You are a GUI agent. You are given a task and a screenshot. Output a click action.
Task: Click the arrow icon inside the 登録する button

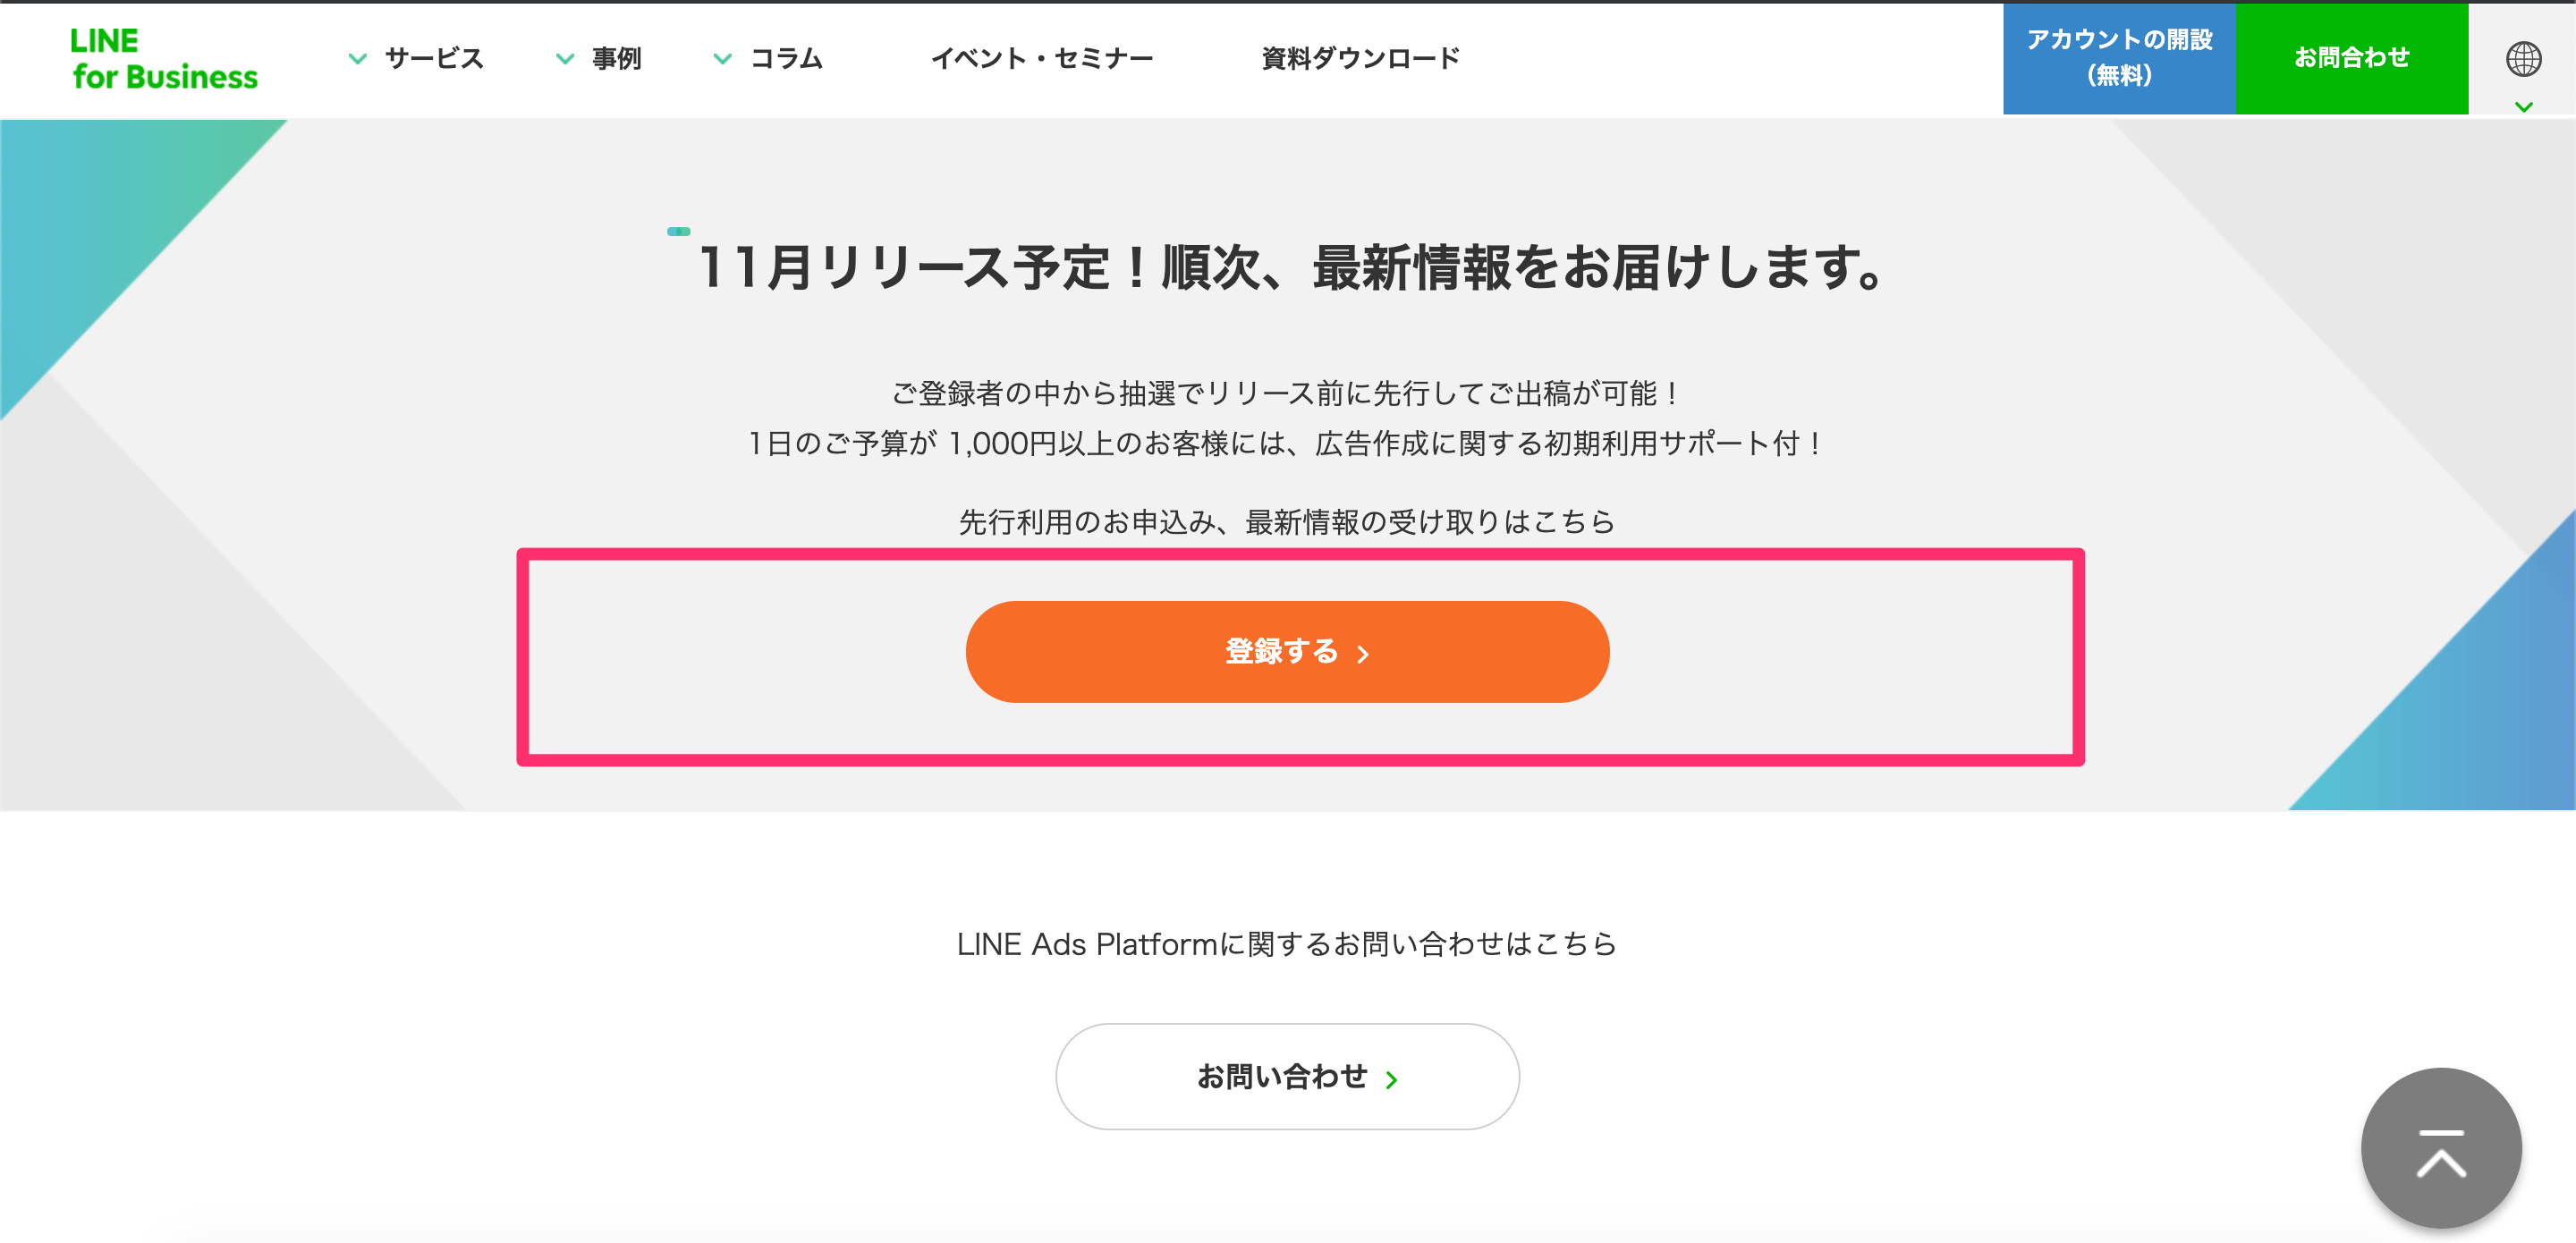click(x=1363, y=655)
